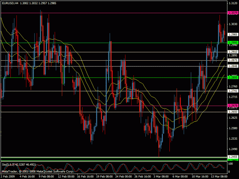The image size is (239, 179).
Task: Click the 1.3030 price scale value
Action: click(233, 24)
